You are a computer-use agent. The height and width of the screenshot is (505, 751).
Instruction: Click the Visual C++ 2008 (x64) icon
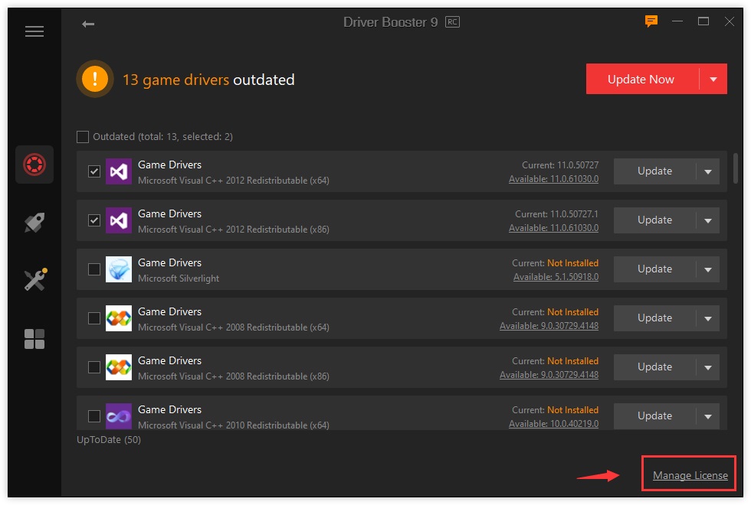[118, 318]
